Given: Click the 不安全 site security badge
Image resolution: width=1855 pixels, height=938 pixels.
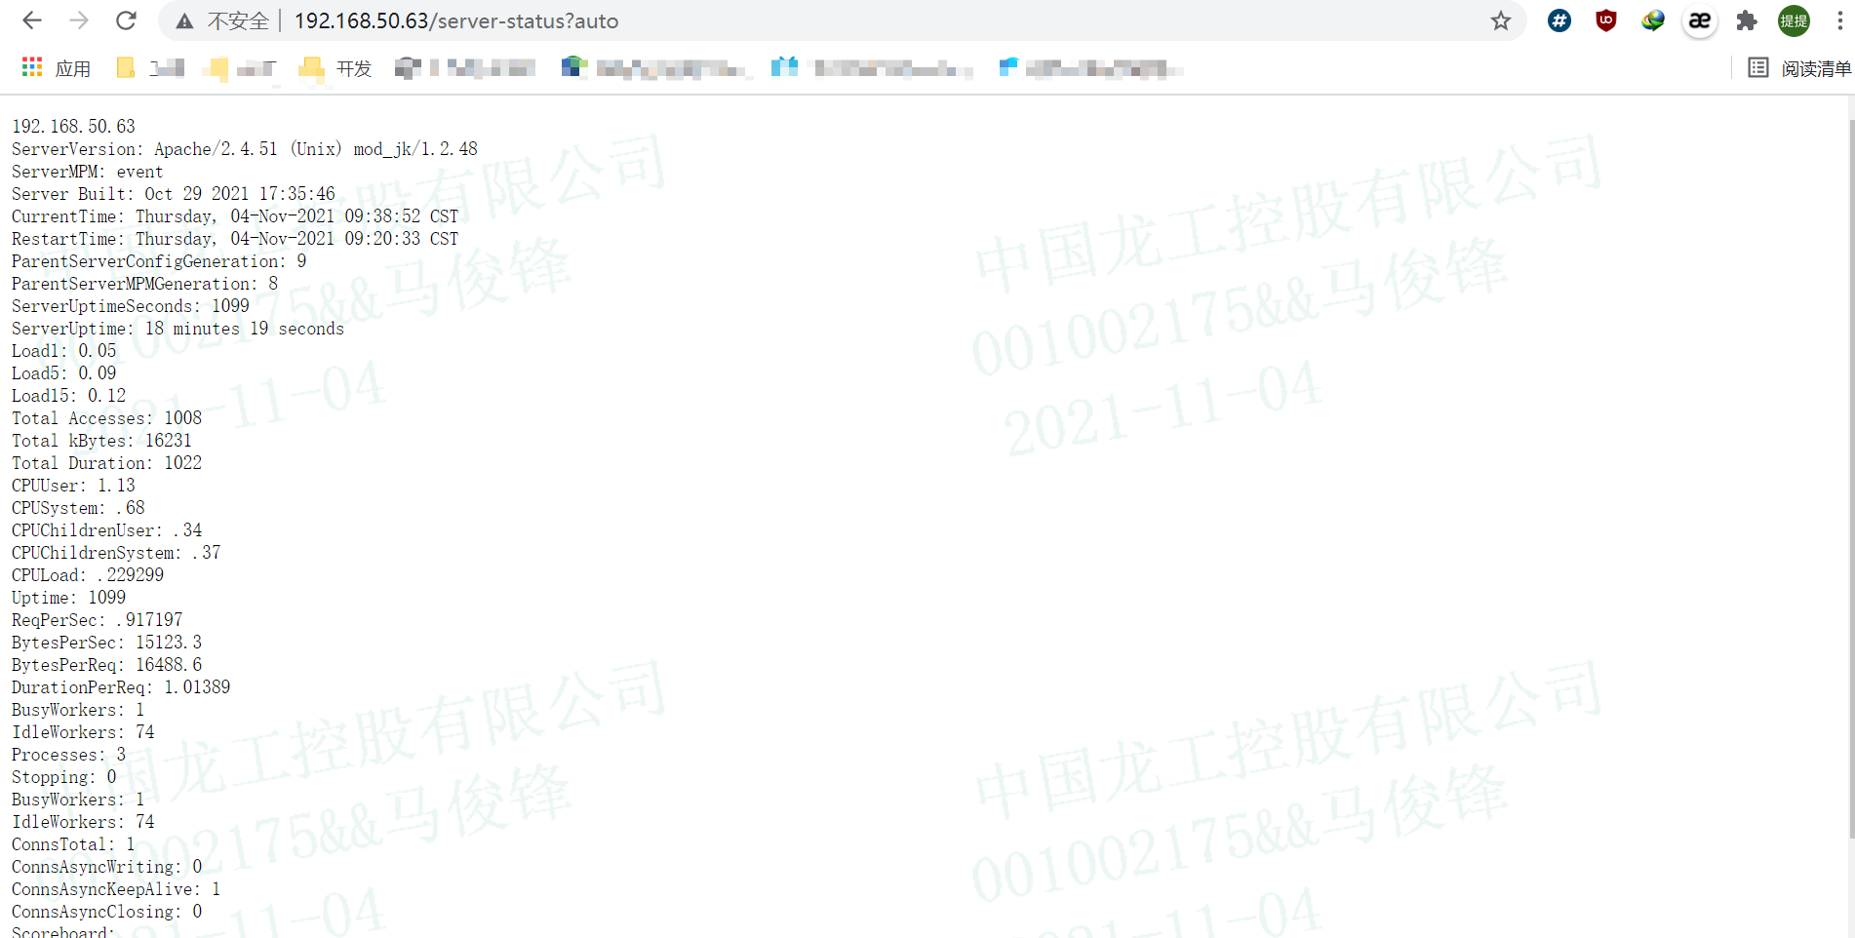Looking at the screenshot, I should click(225, 20).
